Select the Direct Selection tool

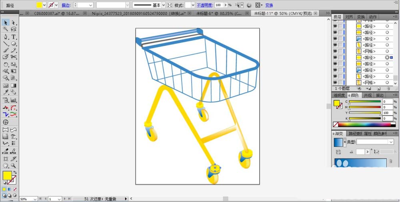click(x=13, y=22)
